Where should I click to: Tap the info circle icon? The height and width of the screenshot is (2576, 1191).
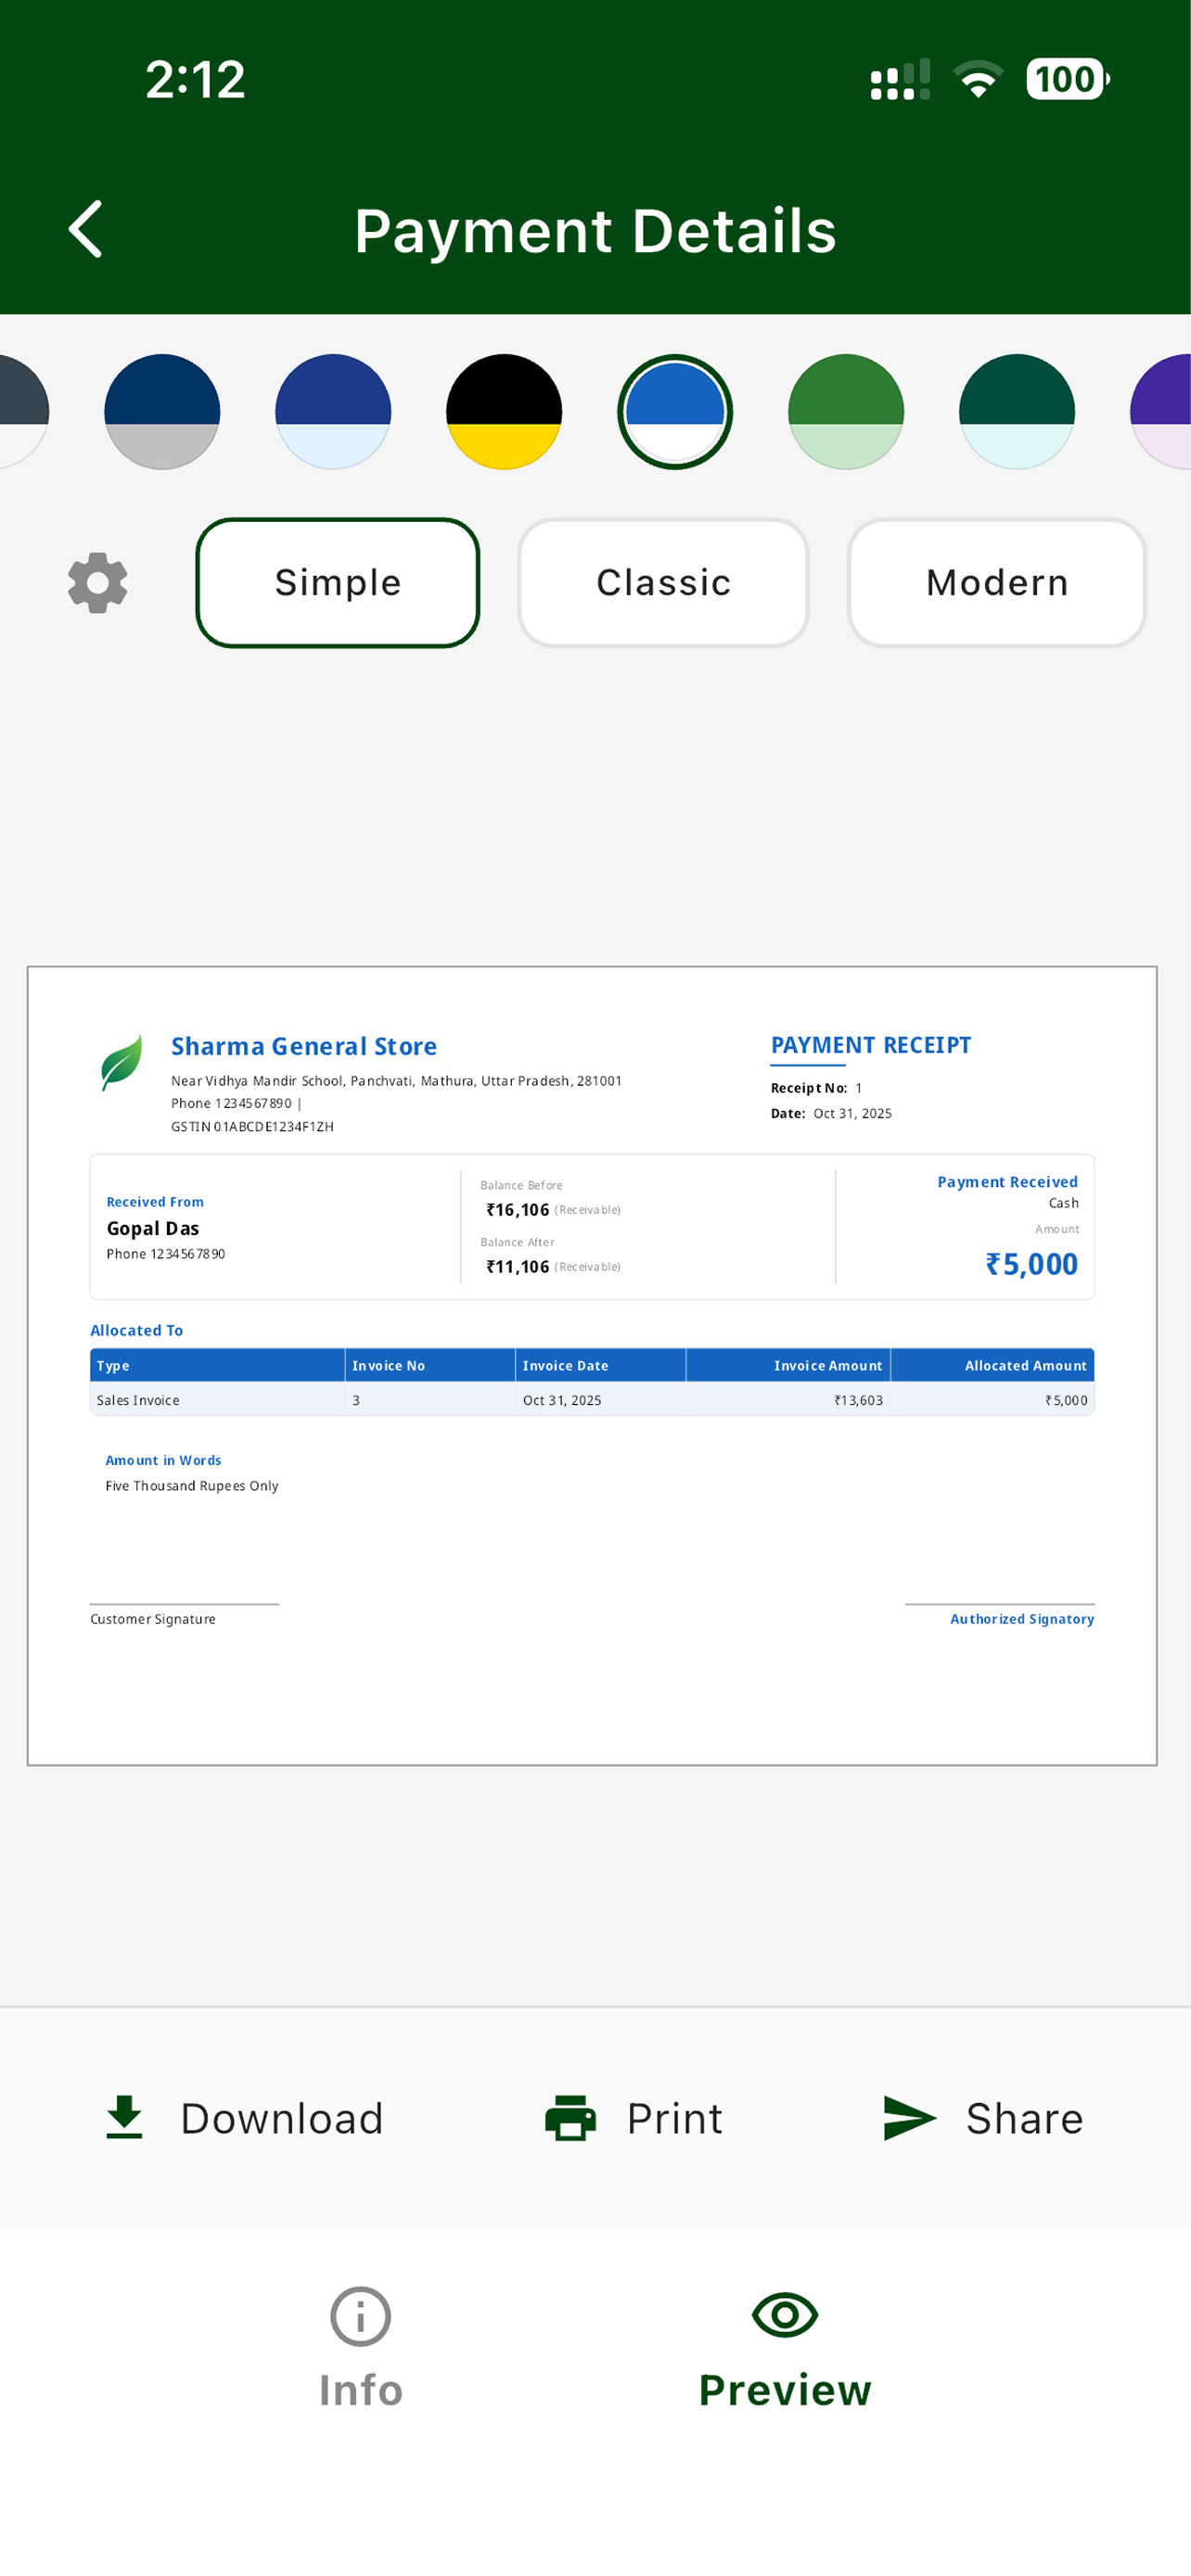[361, 2316]
